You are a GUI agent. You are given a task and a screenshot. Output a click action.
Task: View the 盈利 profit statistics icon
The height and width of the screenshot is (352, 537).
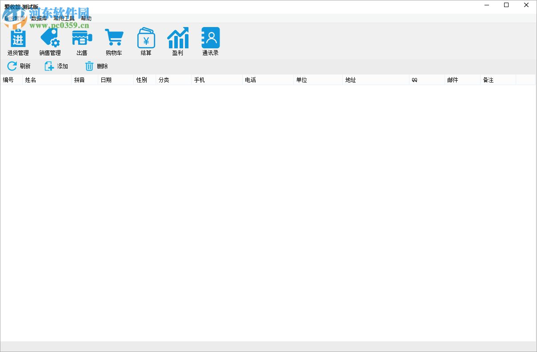point(178,41)
